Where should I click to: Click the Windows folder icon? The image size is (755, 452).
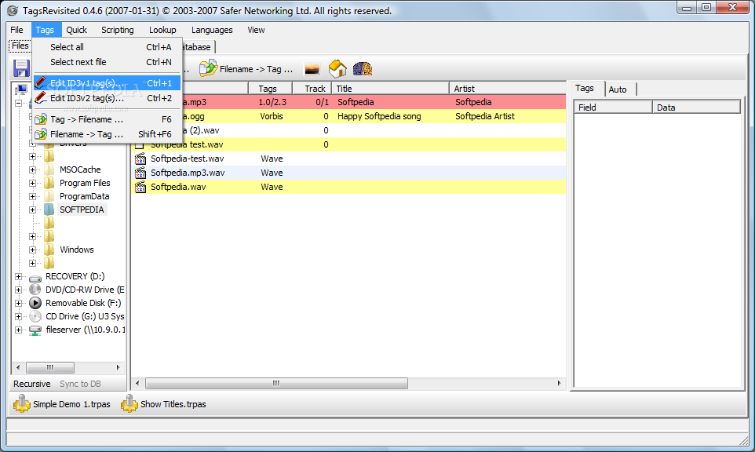49,250
